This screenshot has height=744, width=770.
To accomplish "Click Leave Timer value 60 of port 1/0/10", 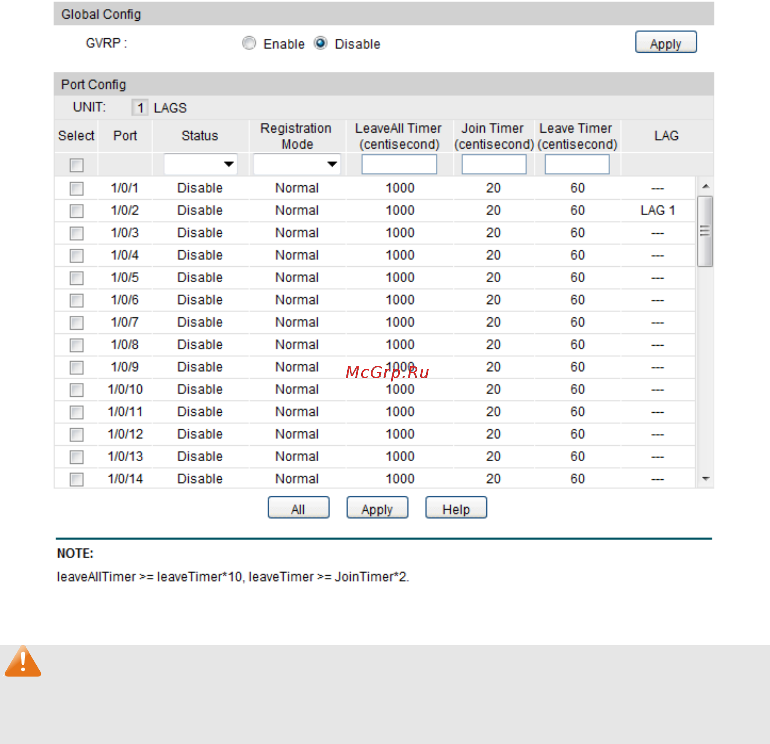I will click(578, 389).
